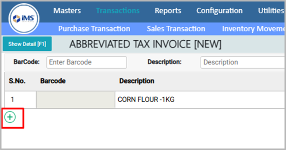Open the Masters menu
This screenshot has width=286, height=150.
pyautogui.click(x=67, y=11)
